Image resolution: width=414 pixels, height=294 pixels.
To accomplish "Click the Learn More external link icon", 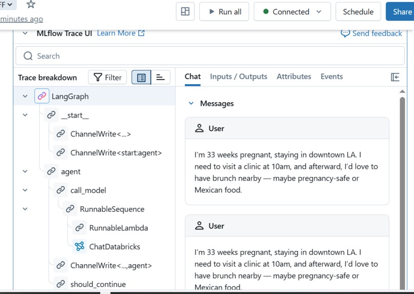I will (142, 33).
